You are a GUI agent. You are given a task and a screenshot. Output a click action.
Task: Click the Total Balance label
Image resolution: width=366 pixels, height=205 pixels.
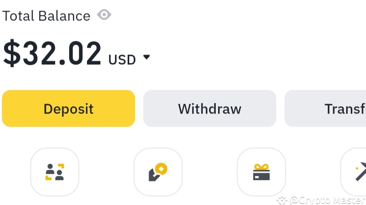(x=46, y=16)
